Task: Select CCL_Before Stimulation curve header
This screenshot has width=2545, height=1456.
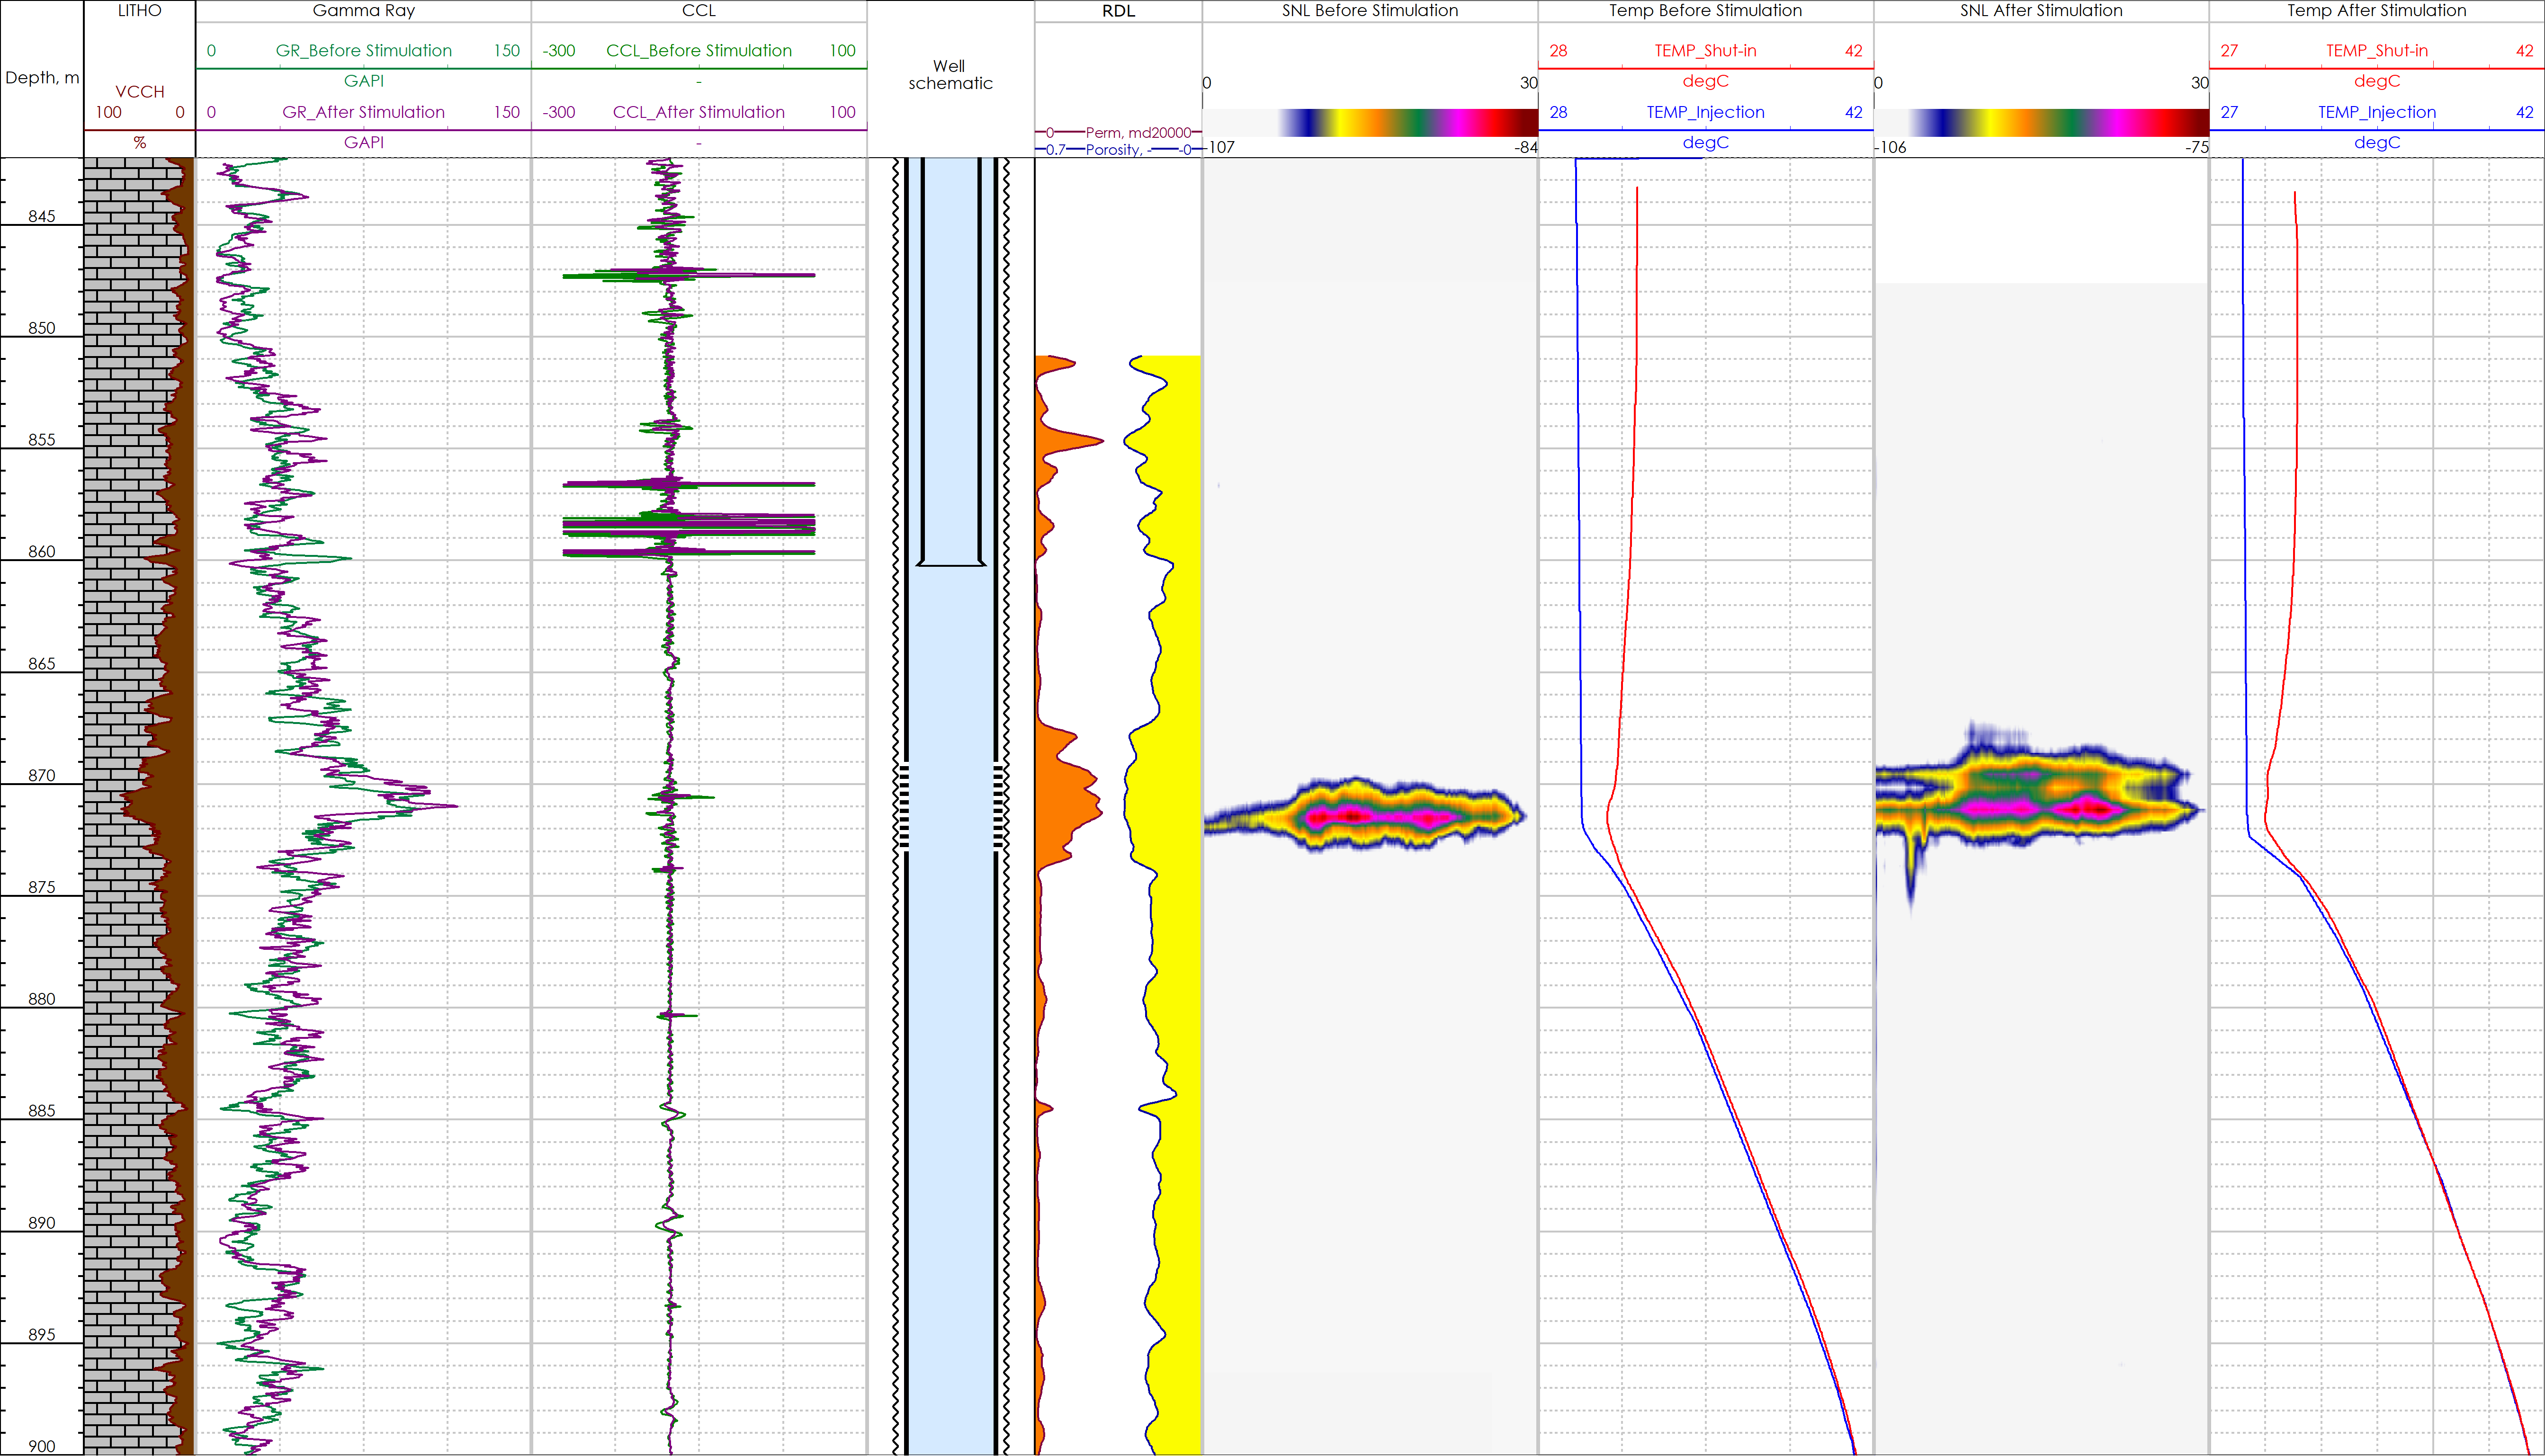Action: pos(698,51)
